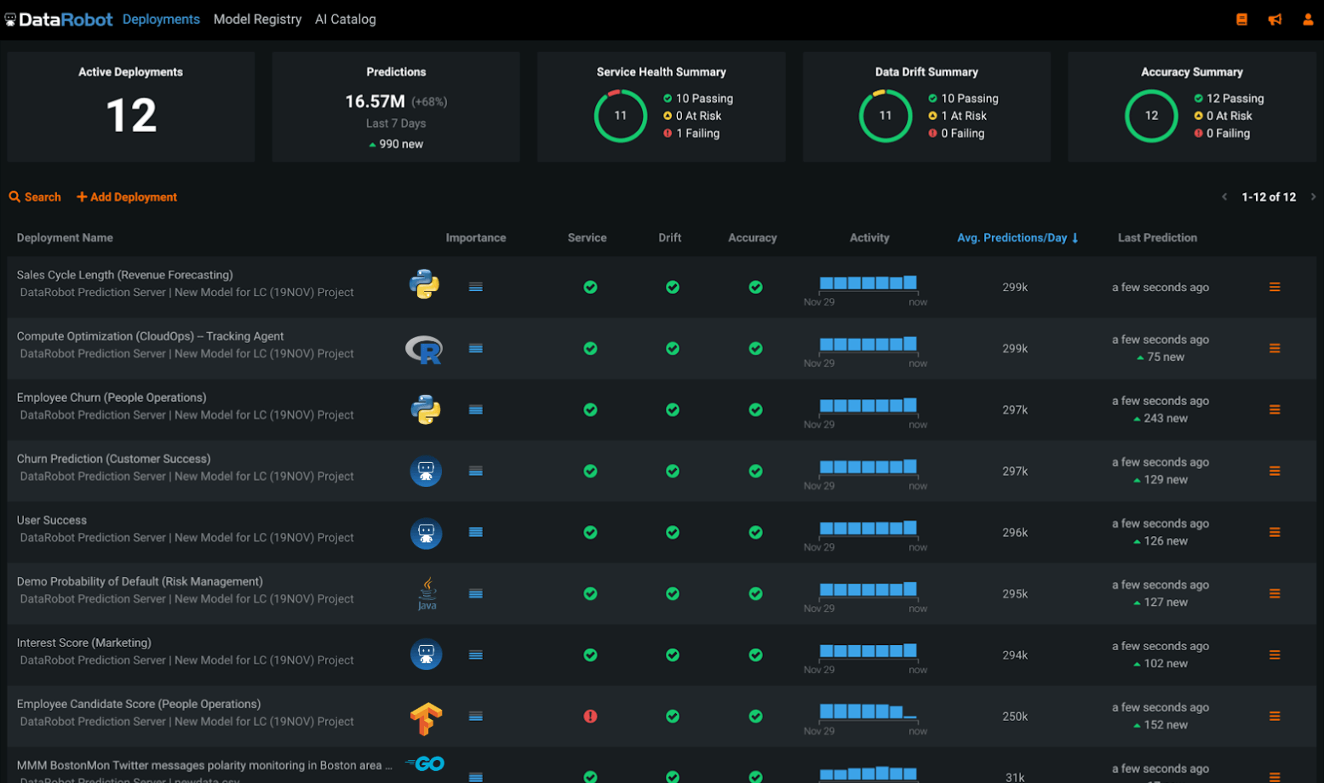Click Java icon on Demo Probability of Default
1324x783 pixels.
click(x=427, y=593)
